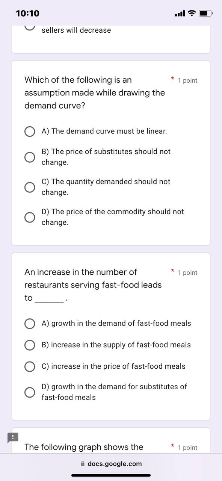Screen dimensions: 222x481
Task: Select the sellers will decrease radio button
Action: 30,26
